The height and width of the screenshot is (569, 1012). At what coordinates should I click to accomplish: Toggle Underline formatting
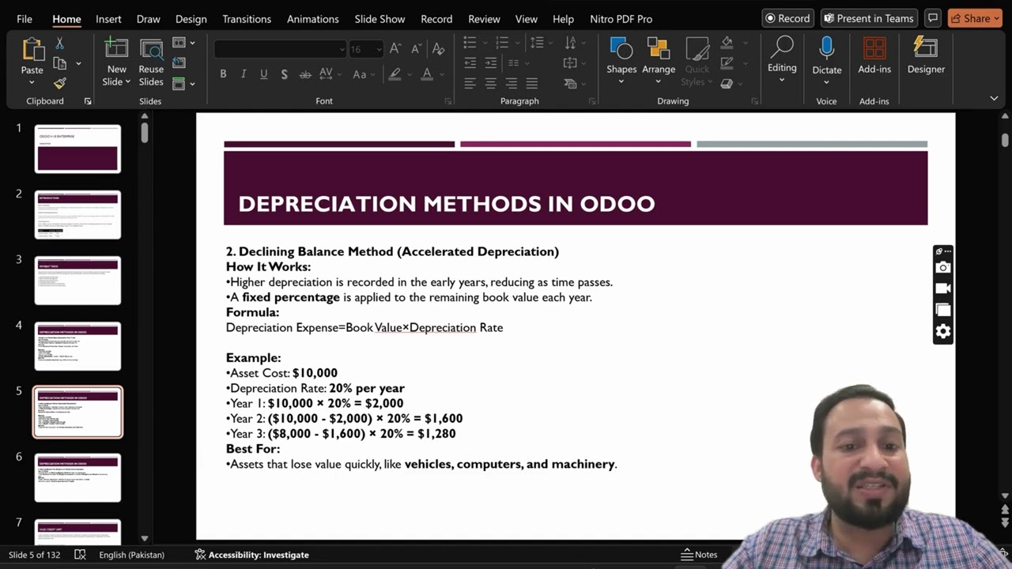pos(264,74)
